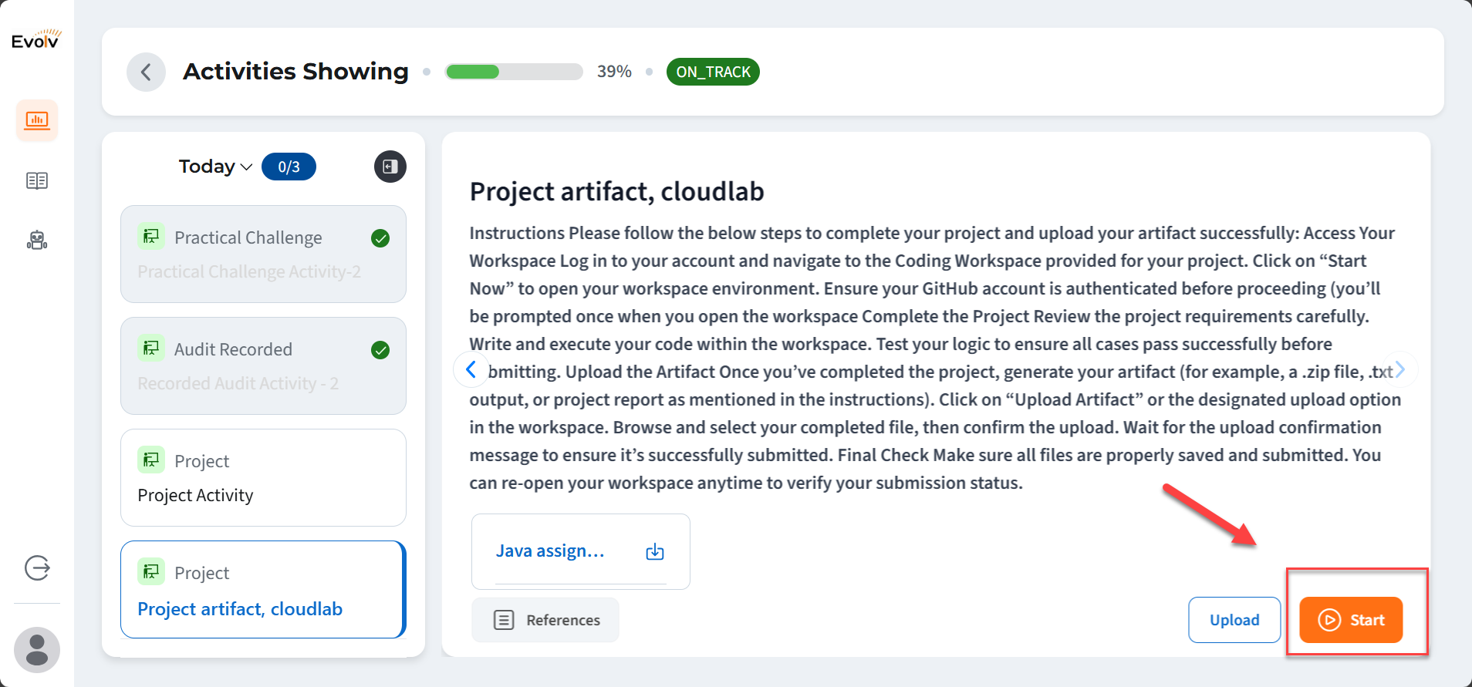1472x687 pixels.
Task: Open the user profile avatar
Action: 37,649
